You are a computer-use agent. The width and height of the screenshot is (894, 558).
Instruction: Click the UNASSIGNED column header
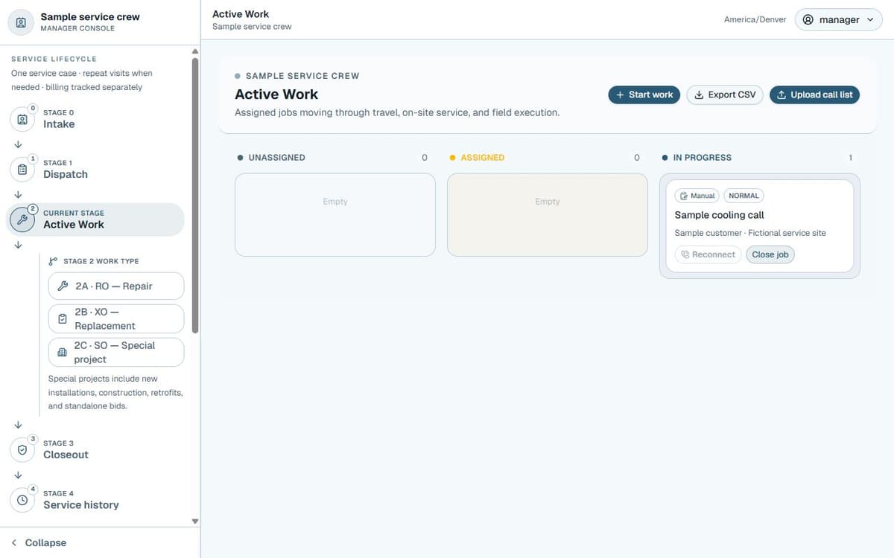pyautogui.click(x=276, y=158)
